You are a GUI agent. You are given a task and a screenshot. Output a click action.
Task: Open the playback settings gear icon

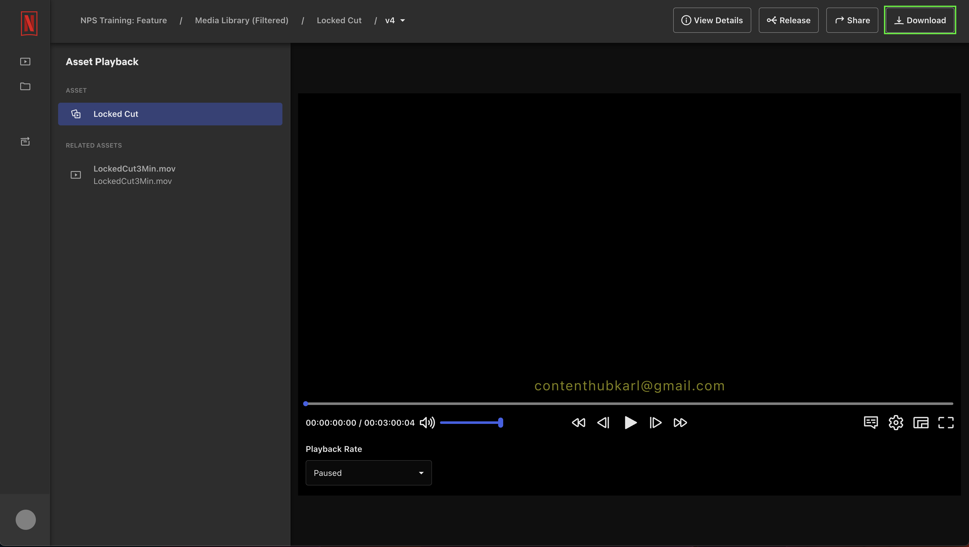point(896,422)
